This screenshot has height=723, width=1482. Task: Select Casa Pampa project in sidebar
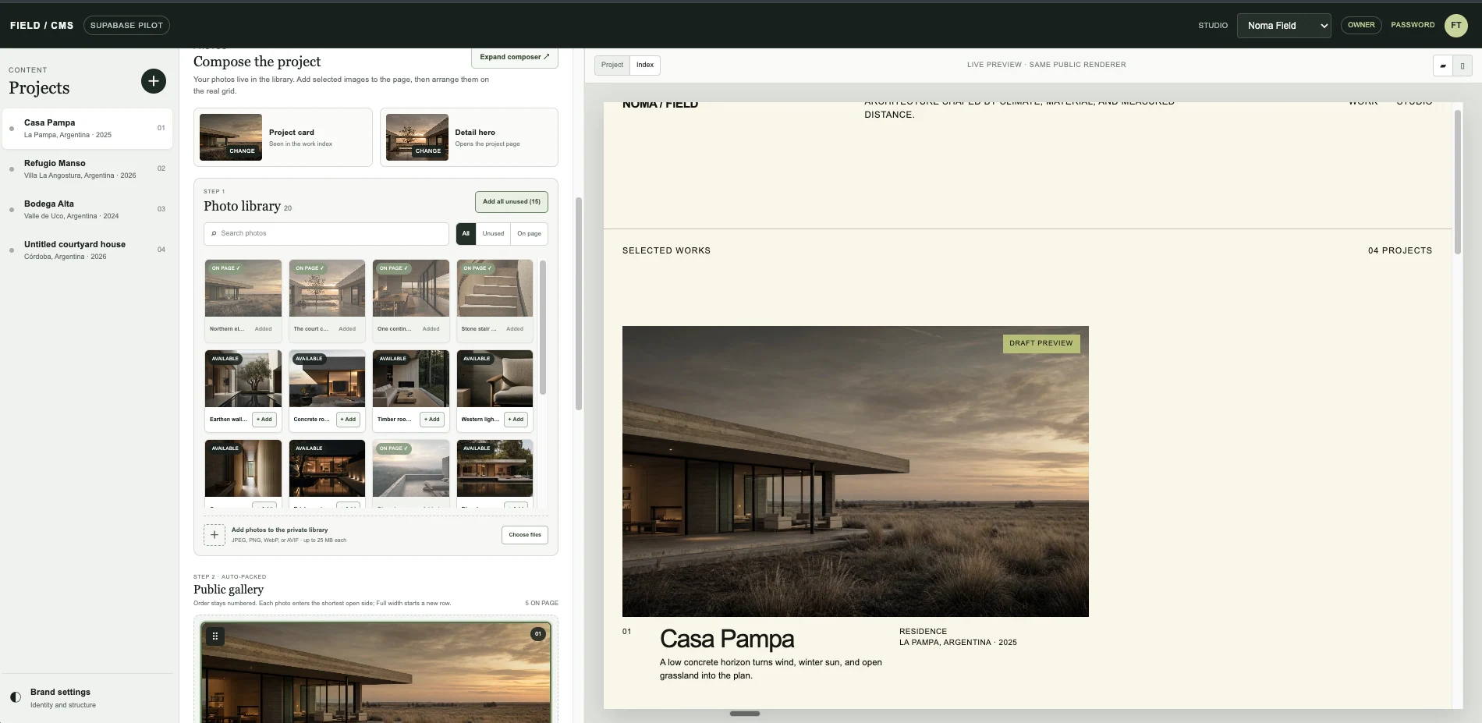tap(87, 129)
